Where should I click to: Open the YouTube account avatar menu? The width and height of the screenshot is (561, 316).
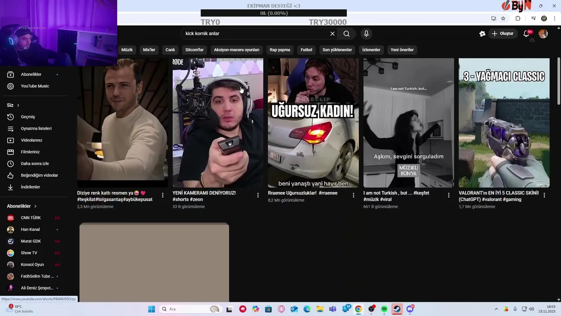543,34
